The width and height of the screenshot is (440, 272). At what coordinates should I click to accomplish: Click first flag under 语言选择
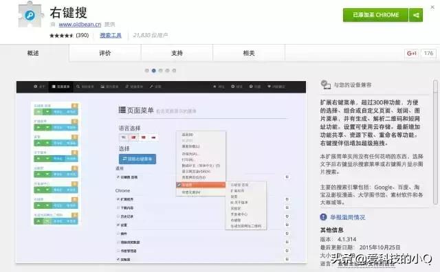[124, 137]
